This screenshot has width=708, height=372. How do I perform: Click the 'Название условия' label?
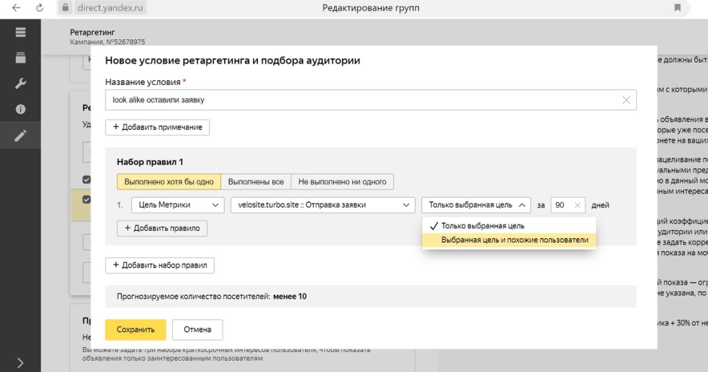pyautogui.click(x=142, y=82)
